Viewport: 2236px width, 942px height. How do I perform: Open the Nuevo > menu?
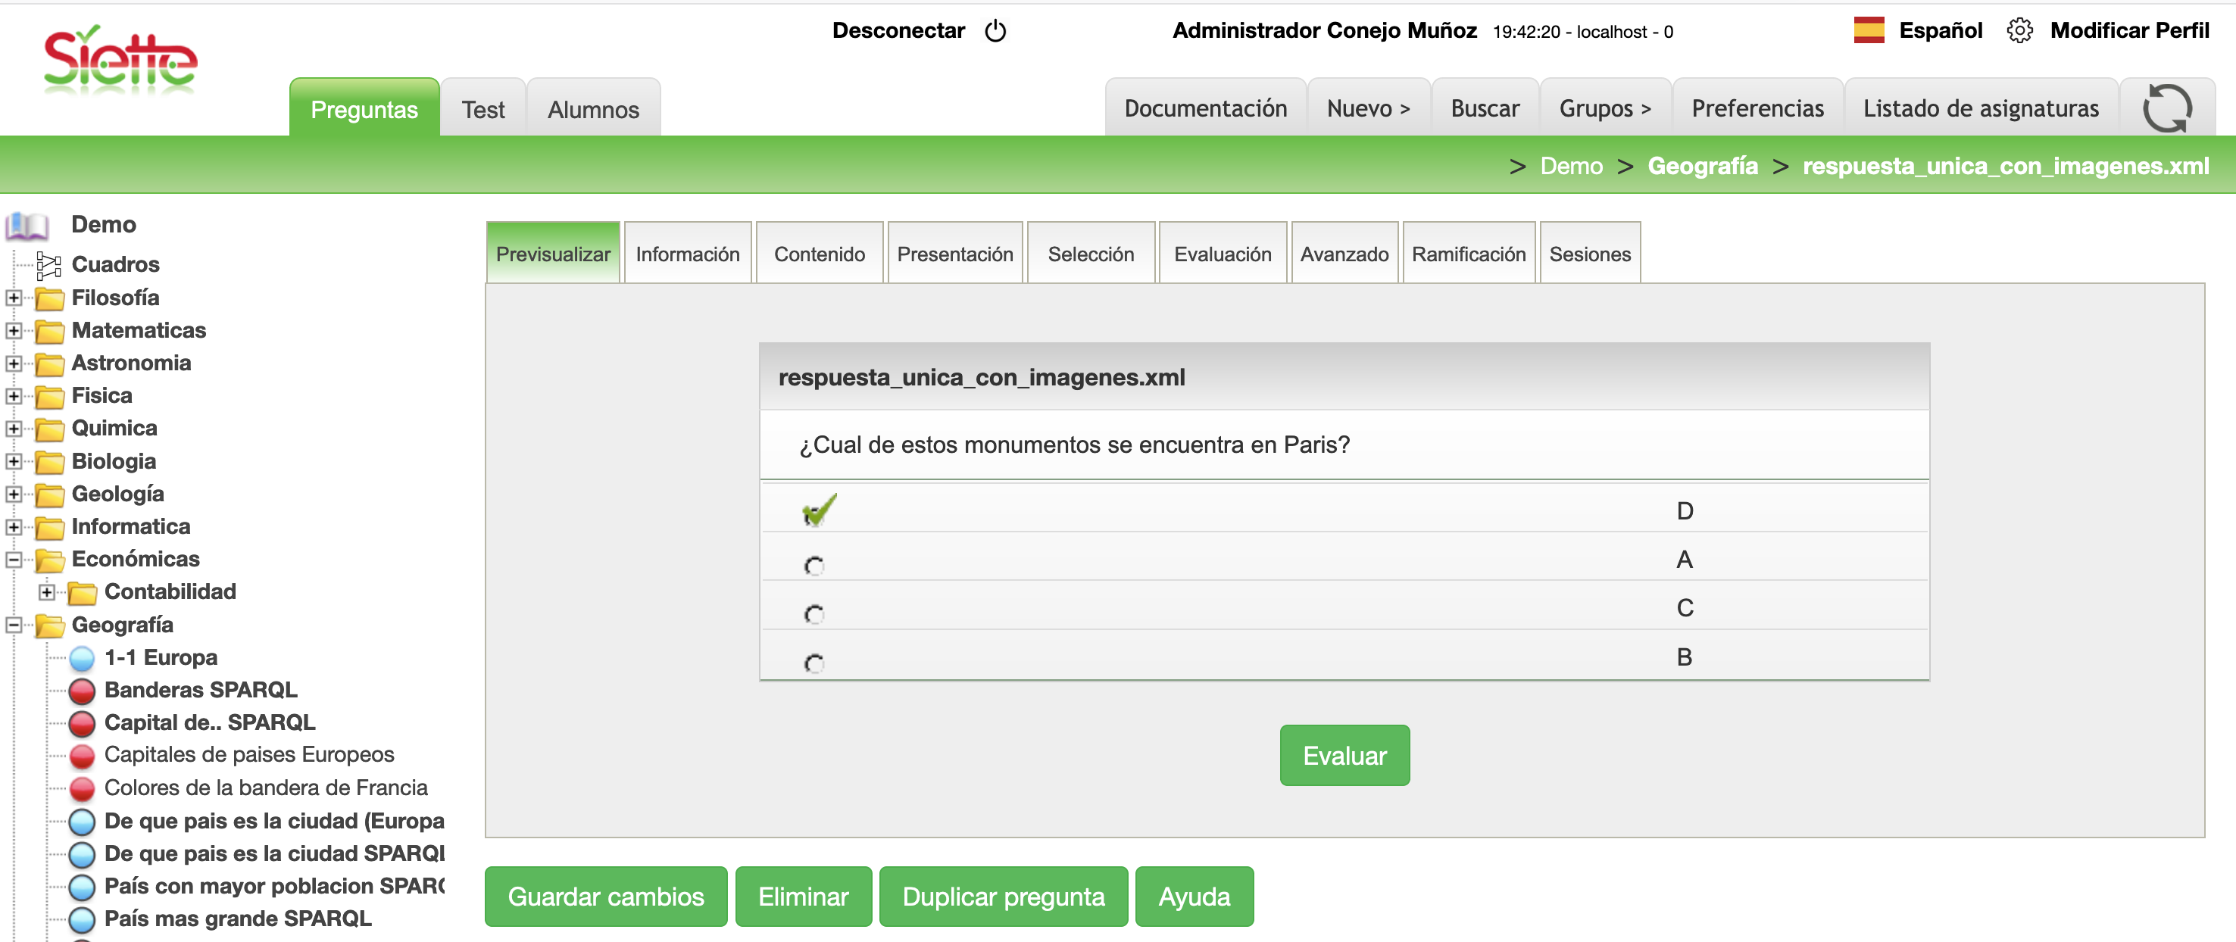coord(1367,108)
